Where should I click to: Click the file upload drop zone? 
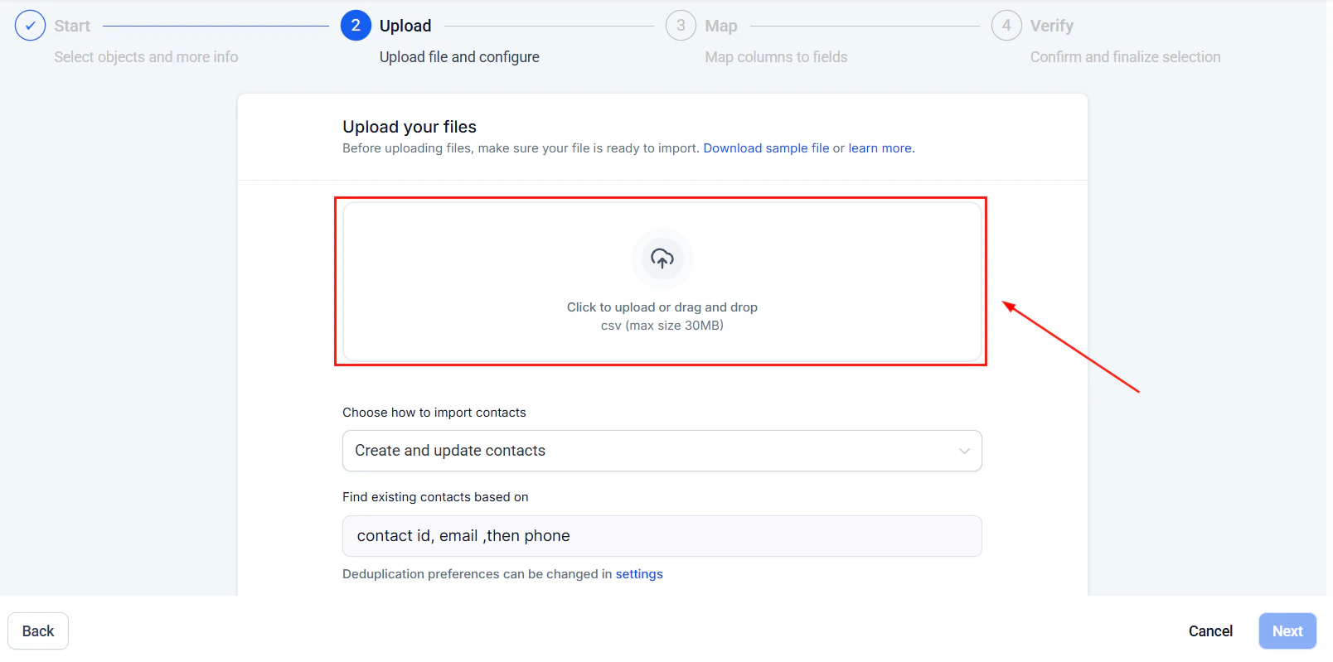click(662, 282)
